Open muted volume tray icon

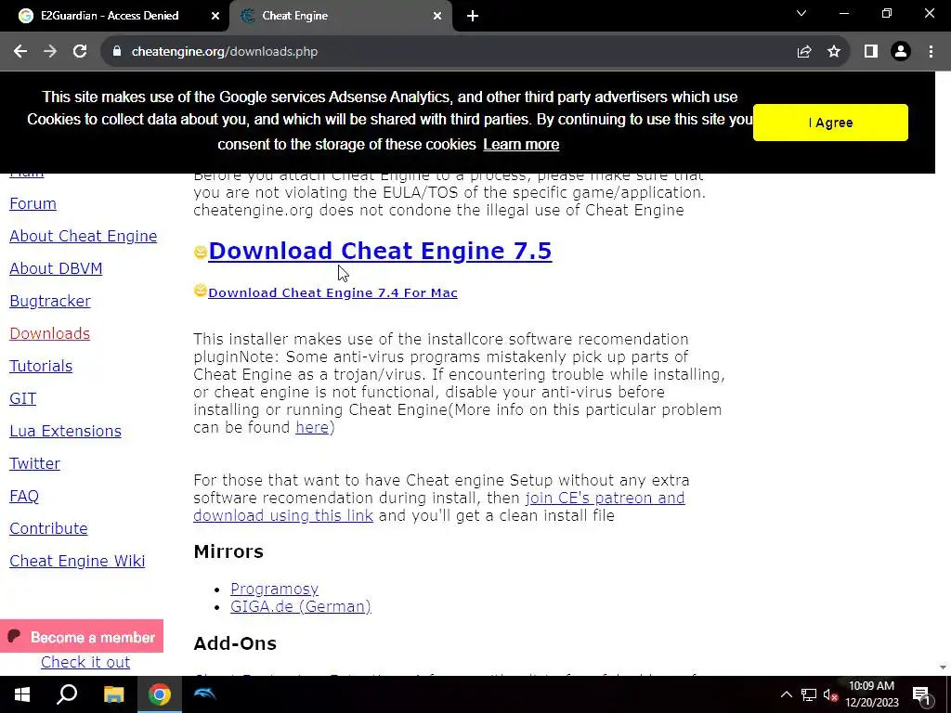(x=830, y=695)
